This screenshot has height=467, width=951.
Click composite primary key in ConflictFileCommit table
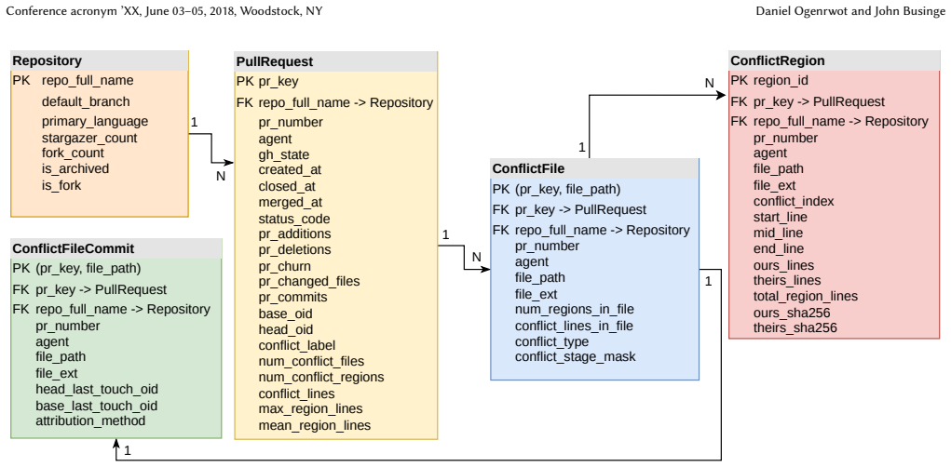tap(77, 268)
